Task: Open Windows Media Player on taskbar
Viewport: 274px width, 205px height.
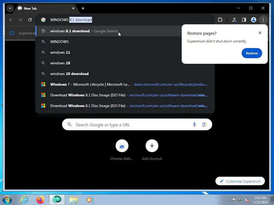Action: (90, 200)
